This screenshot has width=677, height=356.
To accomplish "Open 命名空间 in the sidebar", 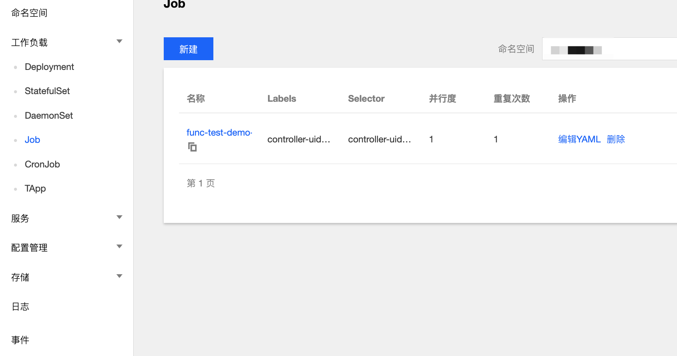I will (x=29, y=13).
